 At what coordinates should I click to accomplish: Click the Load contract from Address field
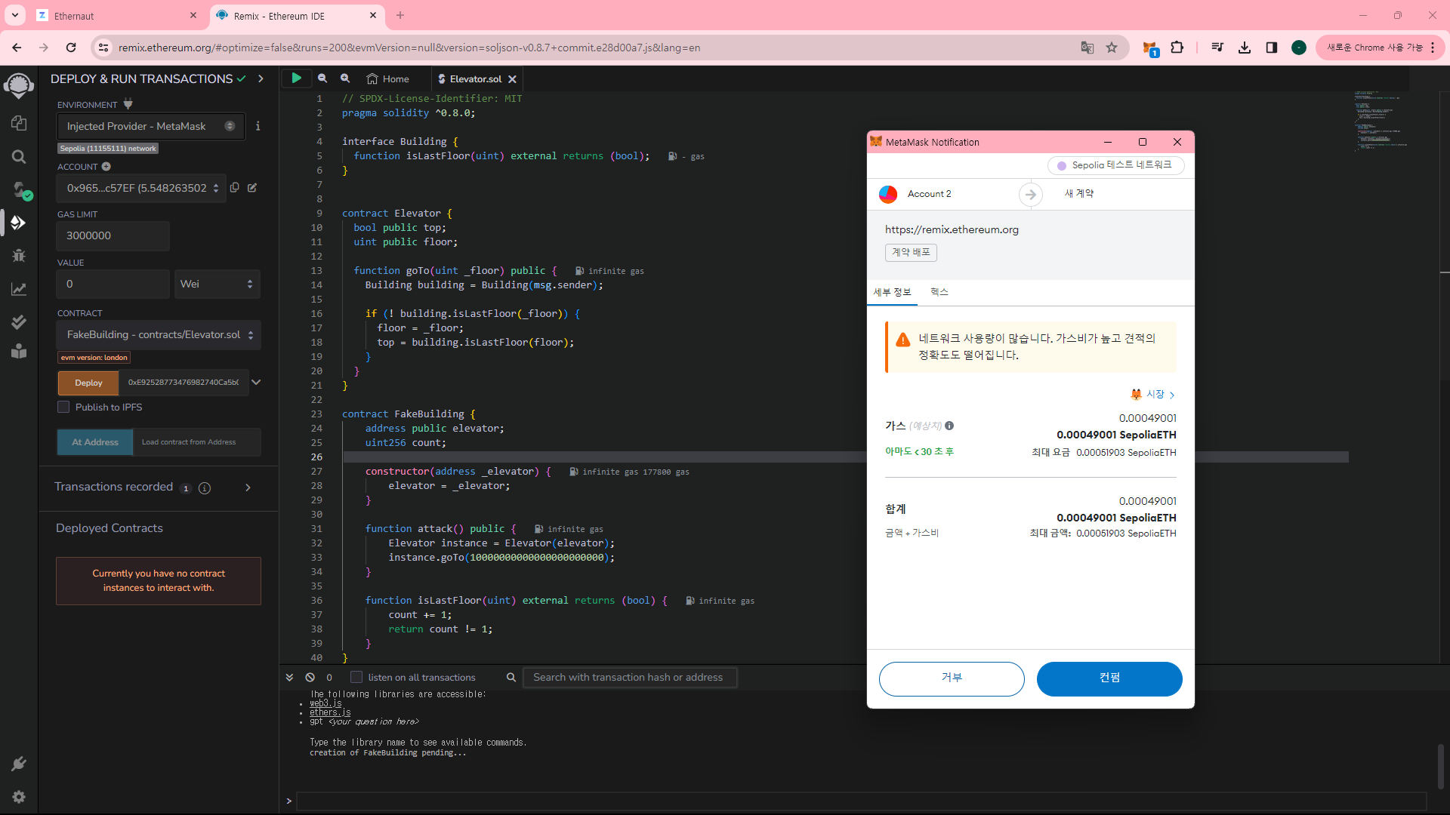(x=197, y=442)
